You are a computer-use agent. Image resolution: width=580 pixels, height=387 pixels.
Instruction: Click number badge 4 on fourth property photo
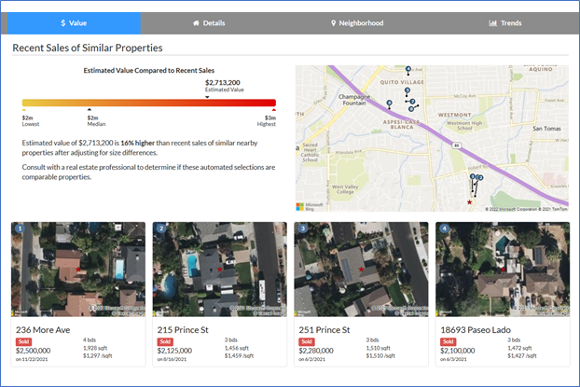click(x=444, y=228)
